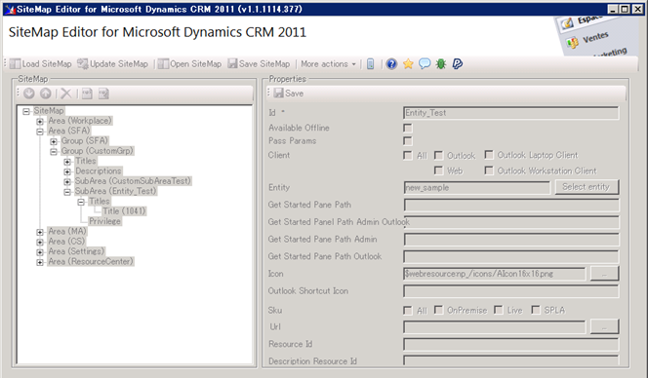Click the Url text field
This screenshot has width=648, height=378.
pos(494,327)
